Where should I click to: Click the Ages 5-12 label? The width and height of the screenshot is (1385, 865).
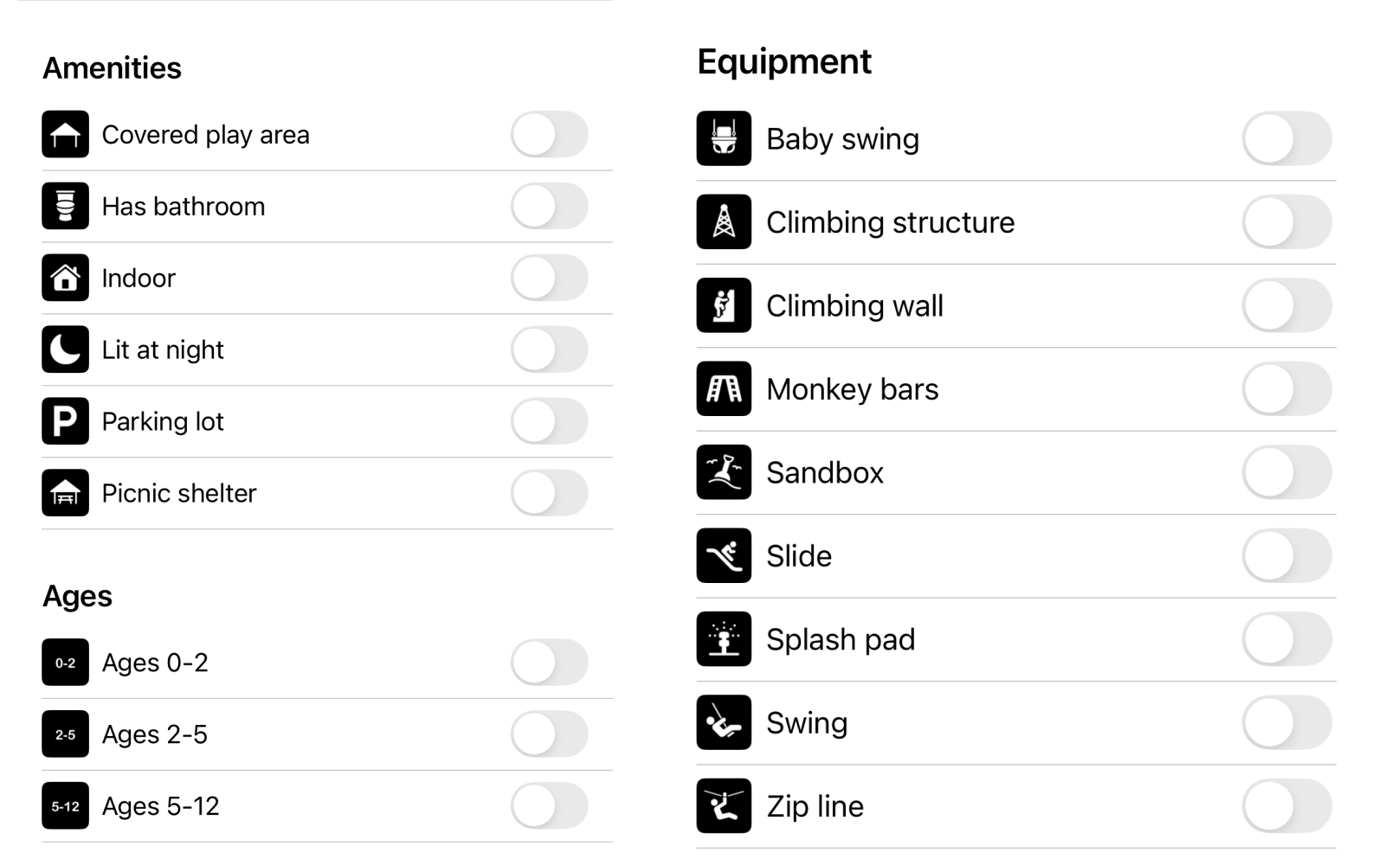coord(161,806)
